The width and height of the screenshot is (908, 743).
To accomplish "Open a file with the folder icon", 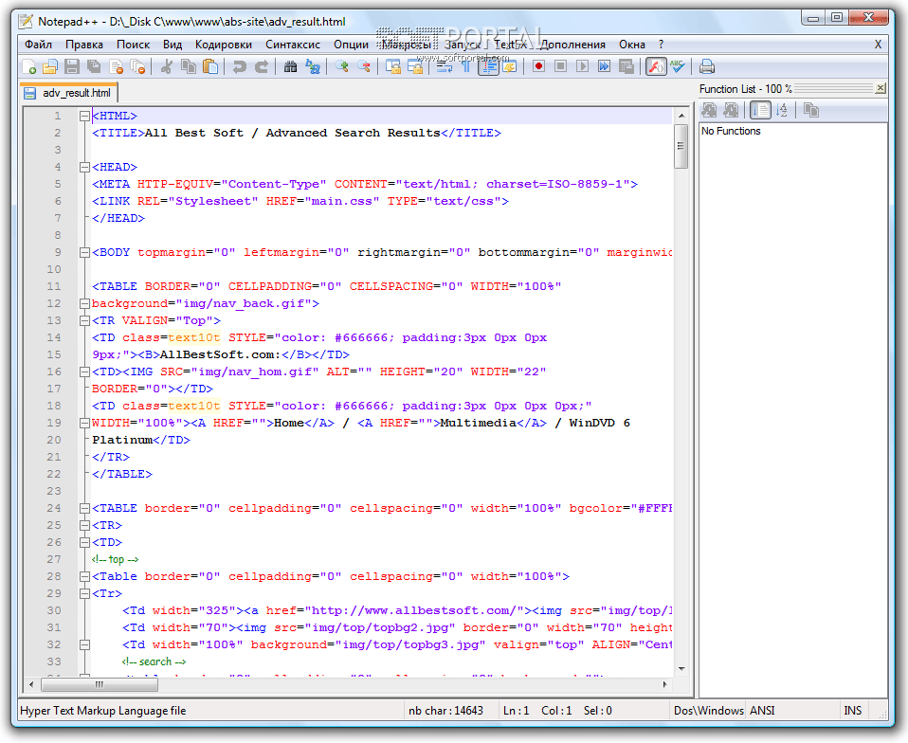I will point(50,66).
